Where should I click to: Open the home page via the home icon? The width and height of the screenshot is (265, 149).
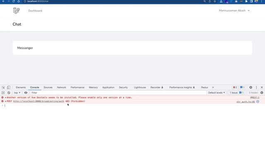tap(19, 1)
